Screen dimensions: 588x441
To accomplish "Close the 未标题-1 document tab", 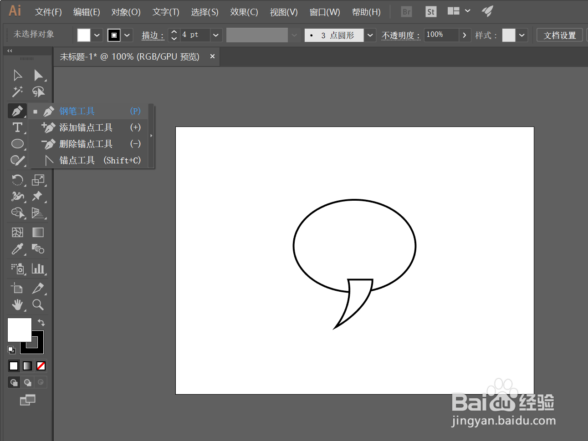I will [212, 56].
